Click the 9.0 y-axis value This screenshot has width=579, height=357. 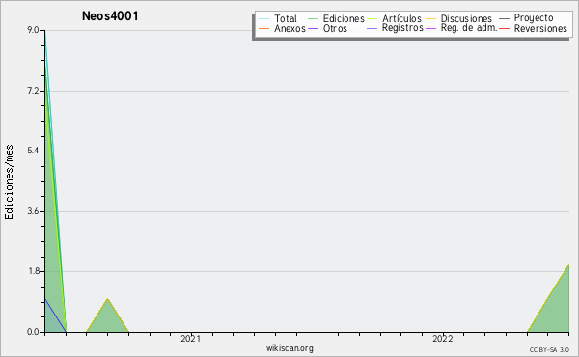(33, 30)
